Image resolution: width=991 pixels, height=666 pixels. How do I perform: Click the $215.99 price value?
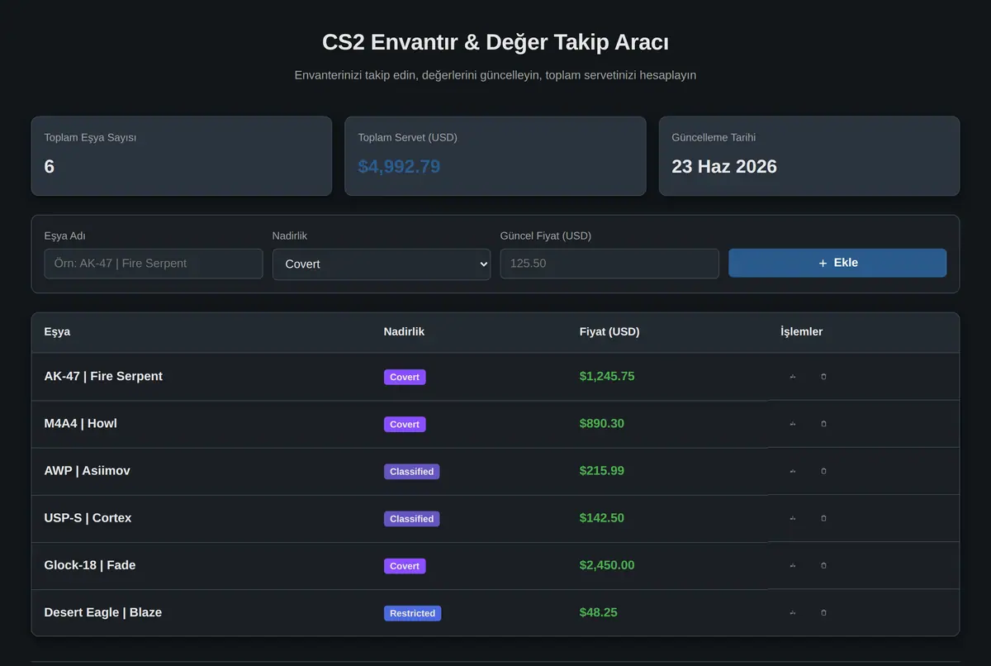[602, 470]
